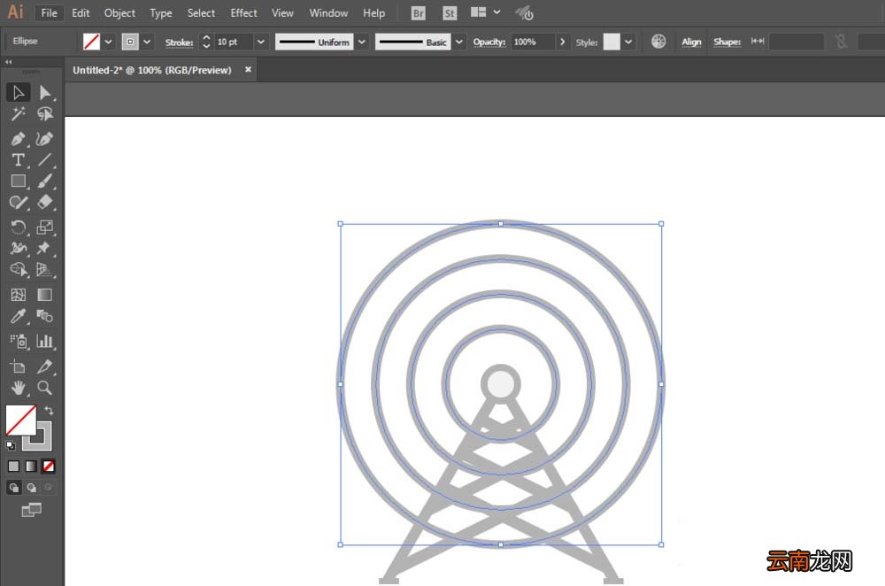Expand the fill color dropdown
885x586 pixels.
(108, 42)
